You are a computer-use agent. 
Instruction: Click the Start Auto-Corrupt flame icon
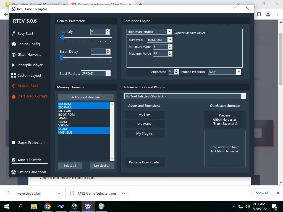14,96
